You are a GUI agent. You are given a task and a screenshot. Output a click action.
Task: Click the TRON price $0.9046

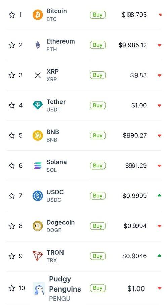coord(134,256)
